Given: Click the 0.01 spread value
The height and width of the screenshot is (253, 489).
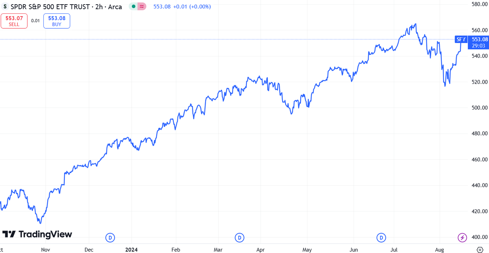Looking at the screenshot, I should click(x=35, y=21).
